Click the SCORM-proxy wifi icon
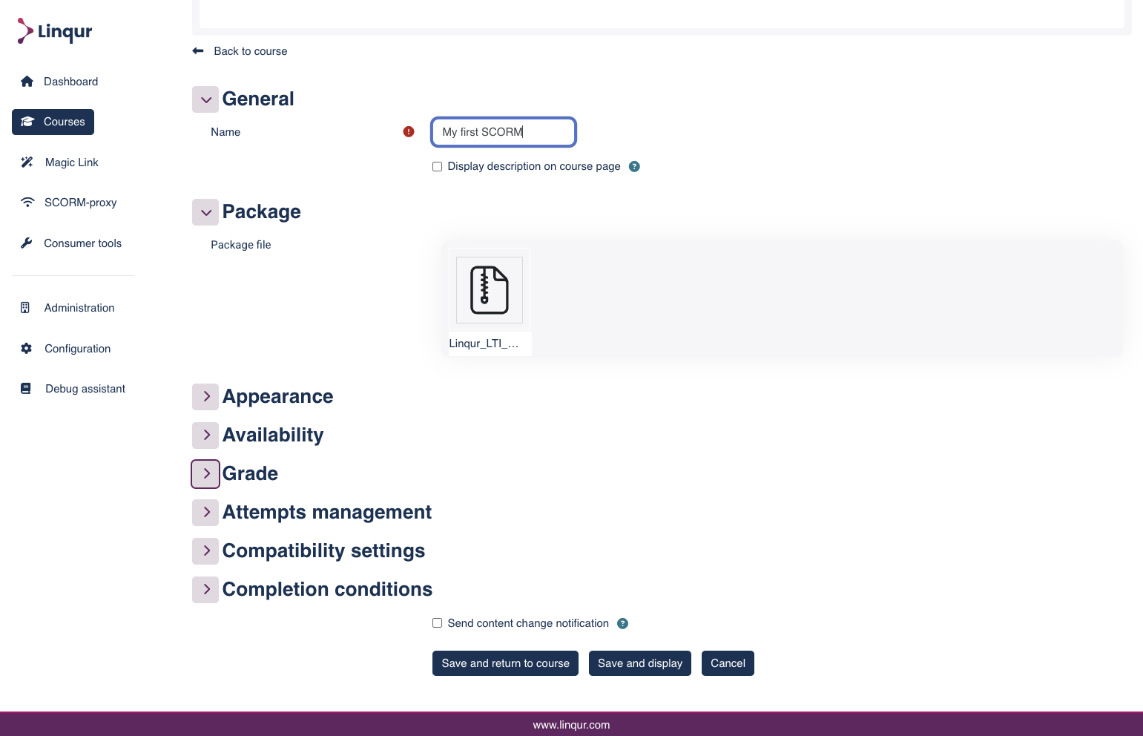The height and width of the screenshot is (736, 1143). point(27,203)
